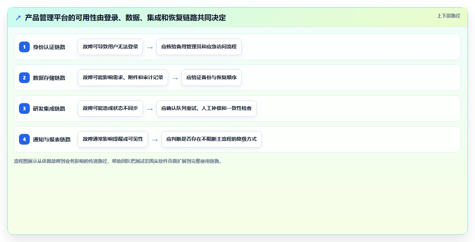The width and height of the screenshot is (475, 242).
Task: Click the title 产品管理平台的可用性由登录、数据、集成和恢复链路共同决定
Action: click(125, 18)
